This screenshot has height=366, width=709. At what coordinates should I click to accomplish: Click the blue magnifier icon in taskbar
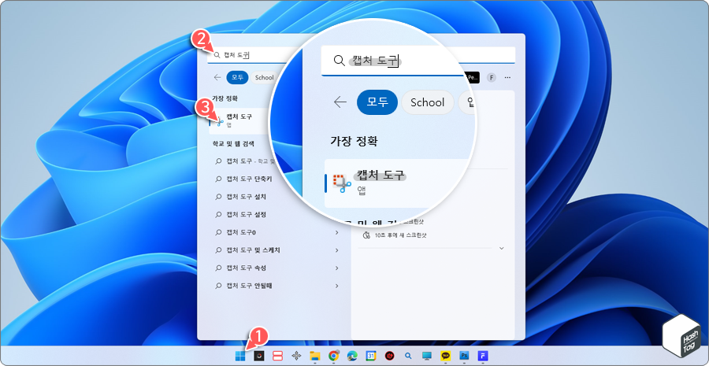pyautogui.click(x=408, y=356)
